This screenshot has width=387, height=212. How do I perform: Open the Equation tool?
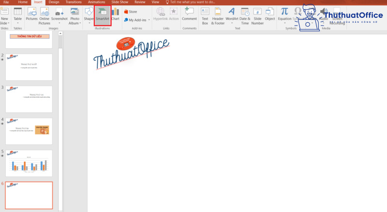[284, 14]
